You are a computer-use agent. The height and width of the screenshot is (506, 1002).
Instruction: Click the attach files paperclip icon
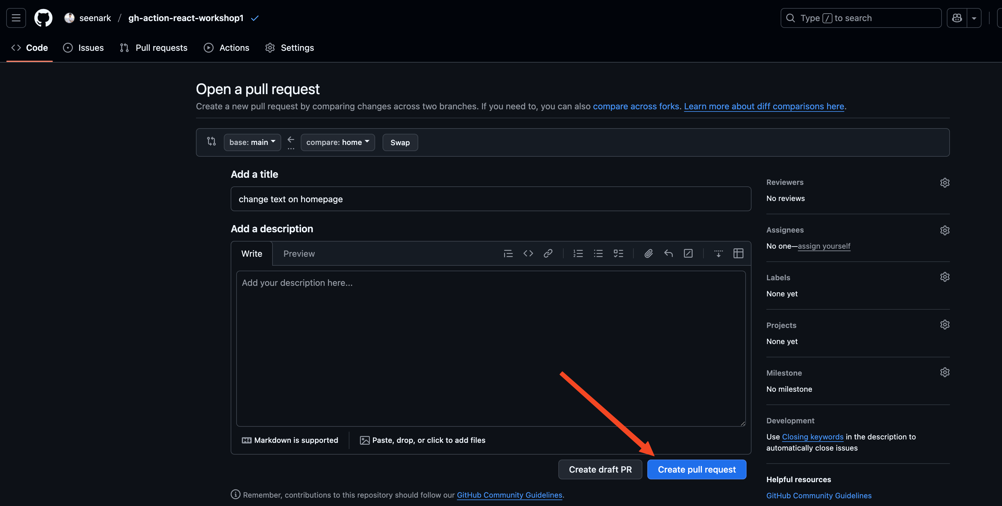(x=648, y=253)
